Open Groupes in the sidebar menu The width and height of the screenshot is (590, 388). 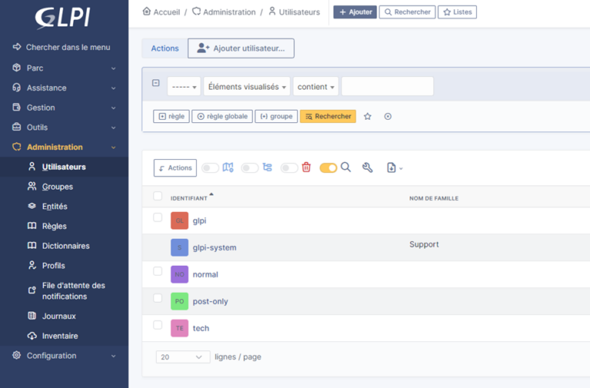tap(58, 187)
